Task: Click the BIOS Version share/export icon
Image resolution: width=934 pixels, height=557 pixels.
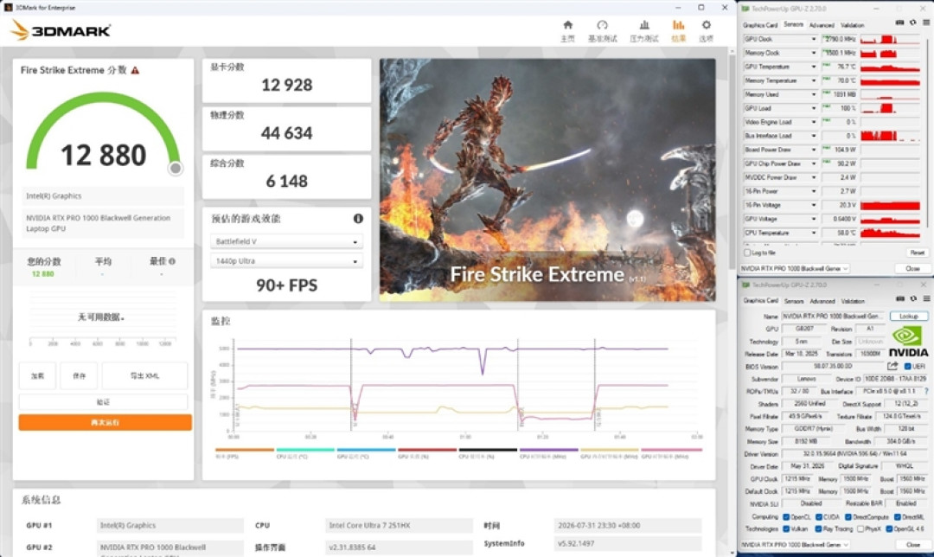Action: [892, 367]
